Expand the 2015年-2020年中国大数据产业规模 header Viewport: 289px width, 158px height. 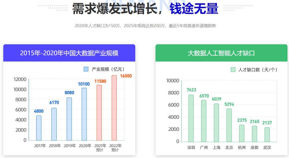coord(69,53)
